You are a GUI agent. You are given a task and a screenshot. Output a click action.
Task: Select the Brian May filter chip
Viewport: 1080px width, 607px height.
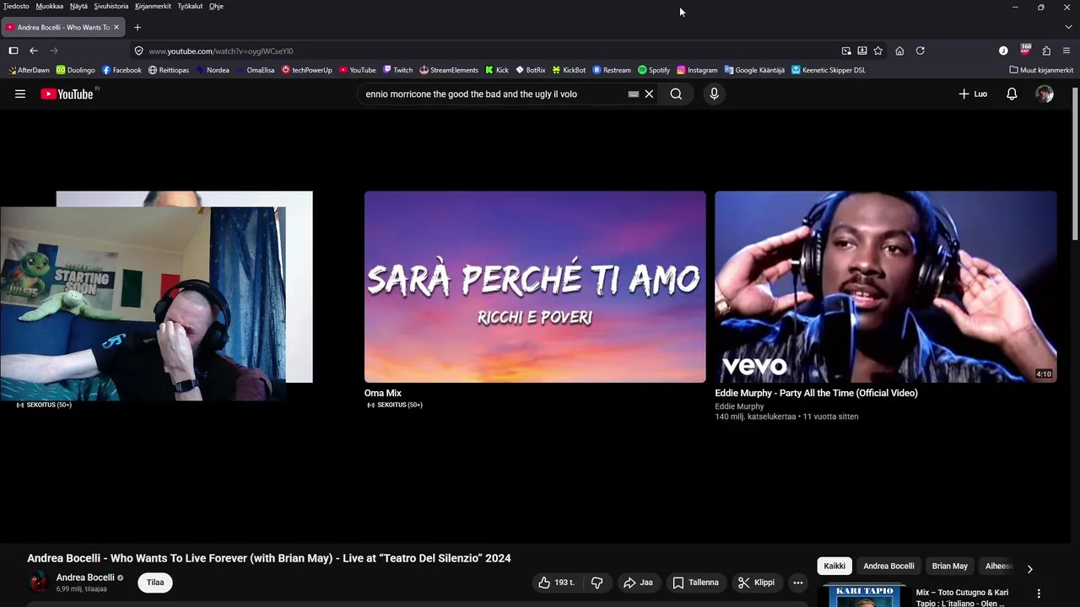[950, 567]
